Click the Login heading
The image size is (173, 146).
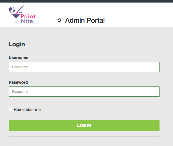[x=17, y=44]
